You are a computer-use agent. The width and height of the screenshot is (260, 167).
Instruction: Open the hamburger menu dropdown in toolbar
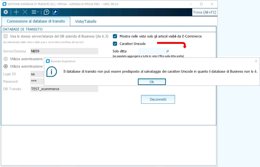(x=35, y=12)
